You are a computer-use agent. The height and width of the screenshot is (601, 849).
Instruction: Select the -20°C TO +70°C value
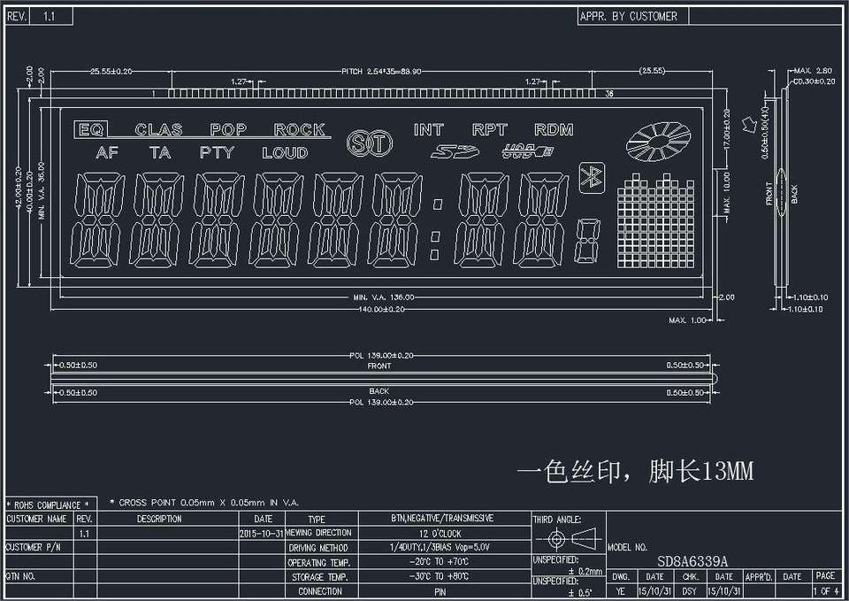point(440,562)
